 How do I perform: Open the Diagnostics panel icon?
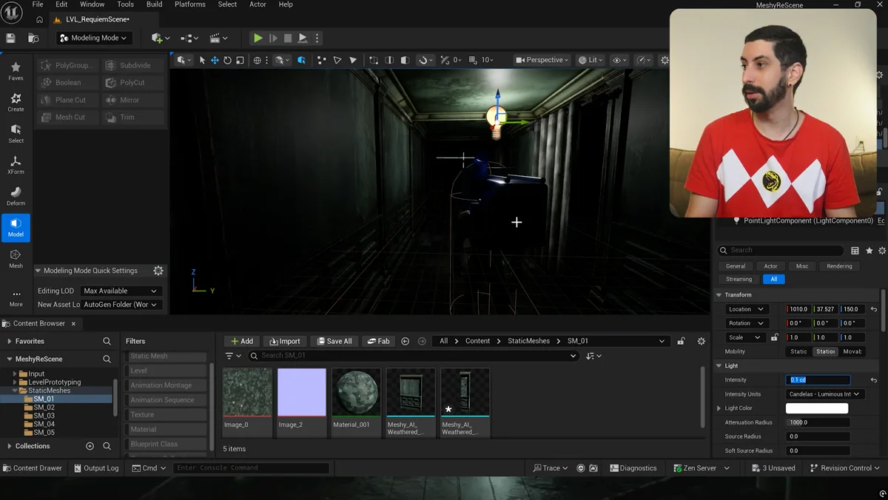click(x=613, y=467)
